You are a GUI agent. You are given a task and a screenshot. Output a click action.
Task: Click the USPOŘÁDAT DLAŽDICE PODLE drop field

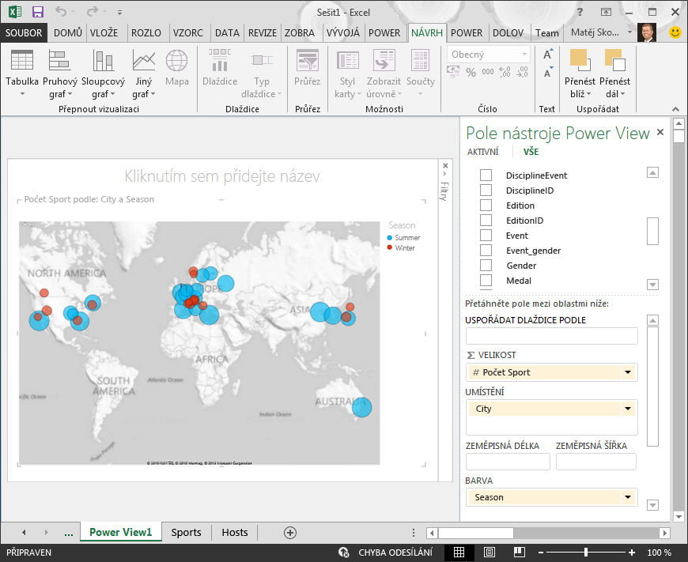click(x=551, y=336)
